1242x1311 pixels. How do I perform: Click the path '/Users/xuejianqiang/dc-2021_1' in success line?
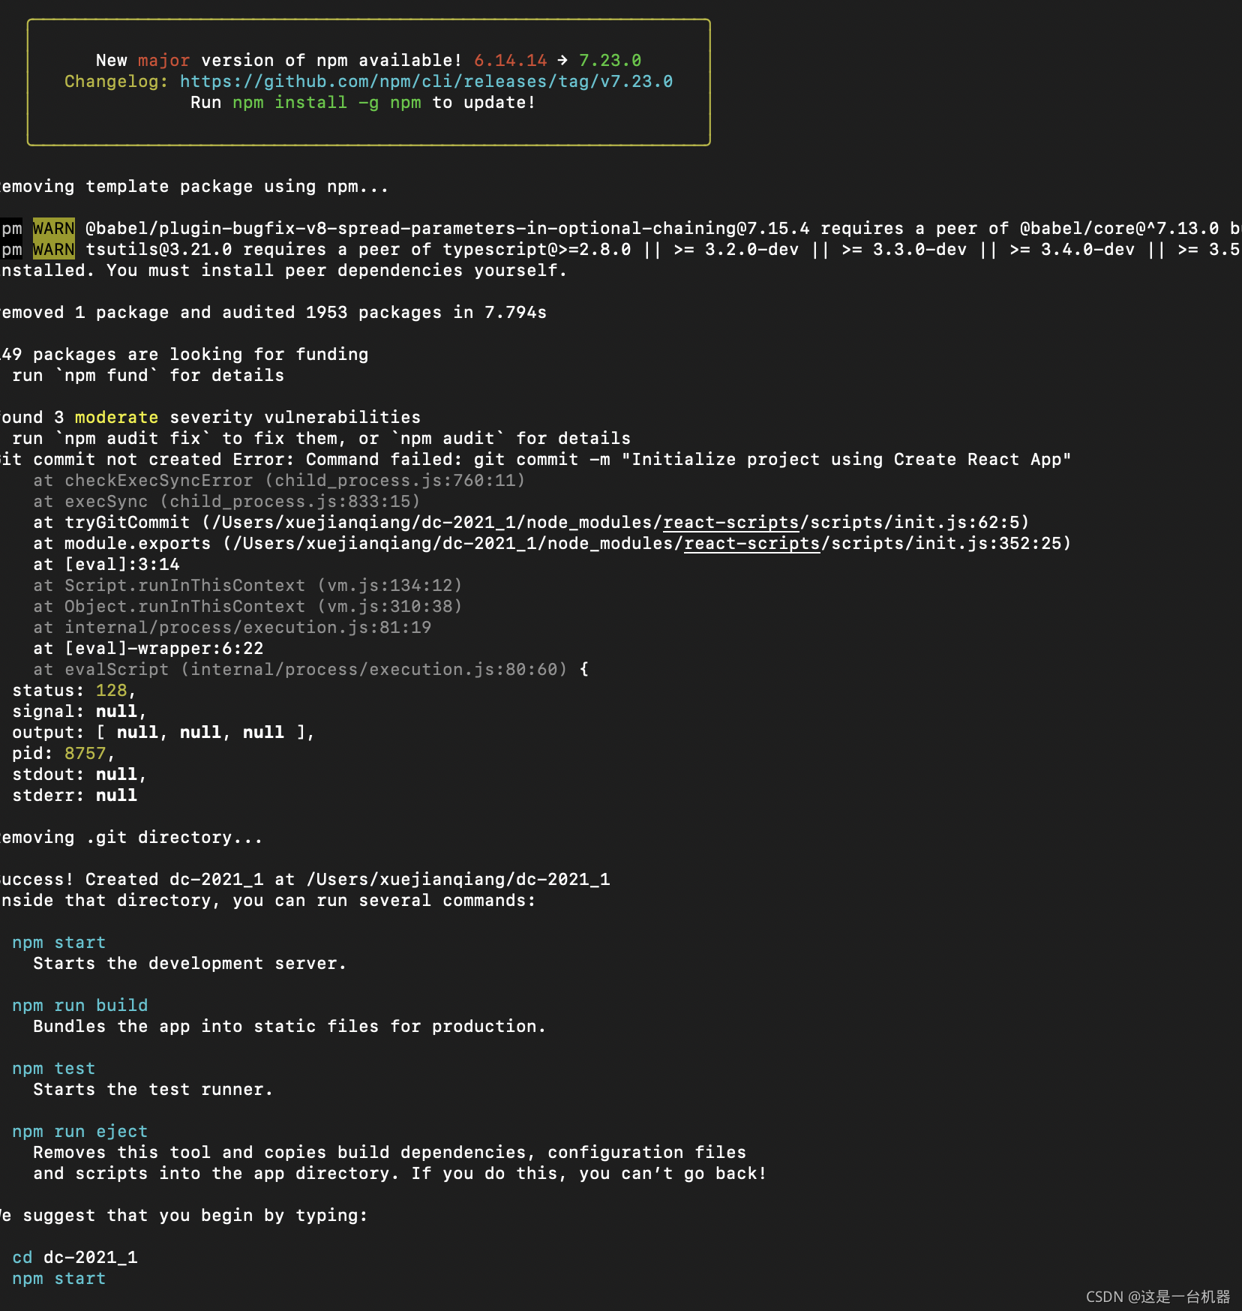pos(457,879)
